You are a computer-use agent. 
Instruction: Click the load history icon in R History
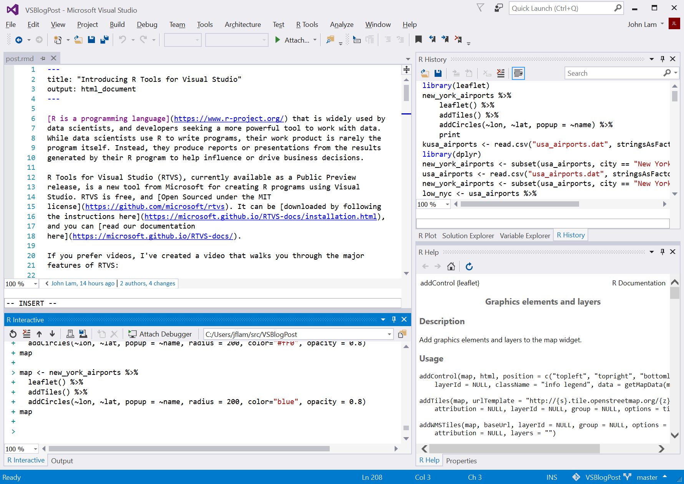425,73
